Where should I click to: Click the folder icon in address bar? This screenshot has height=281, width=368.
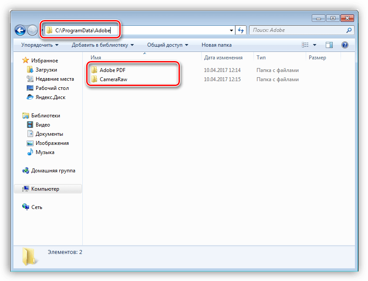[x=49, y=30]
